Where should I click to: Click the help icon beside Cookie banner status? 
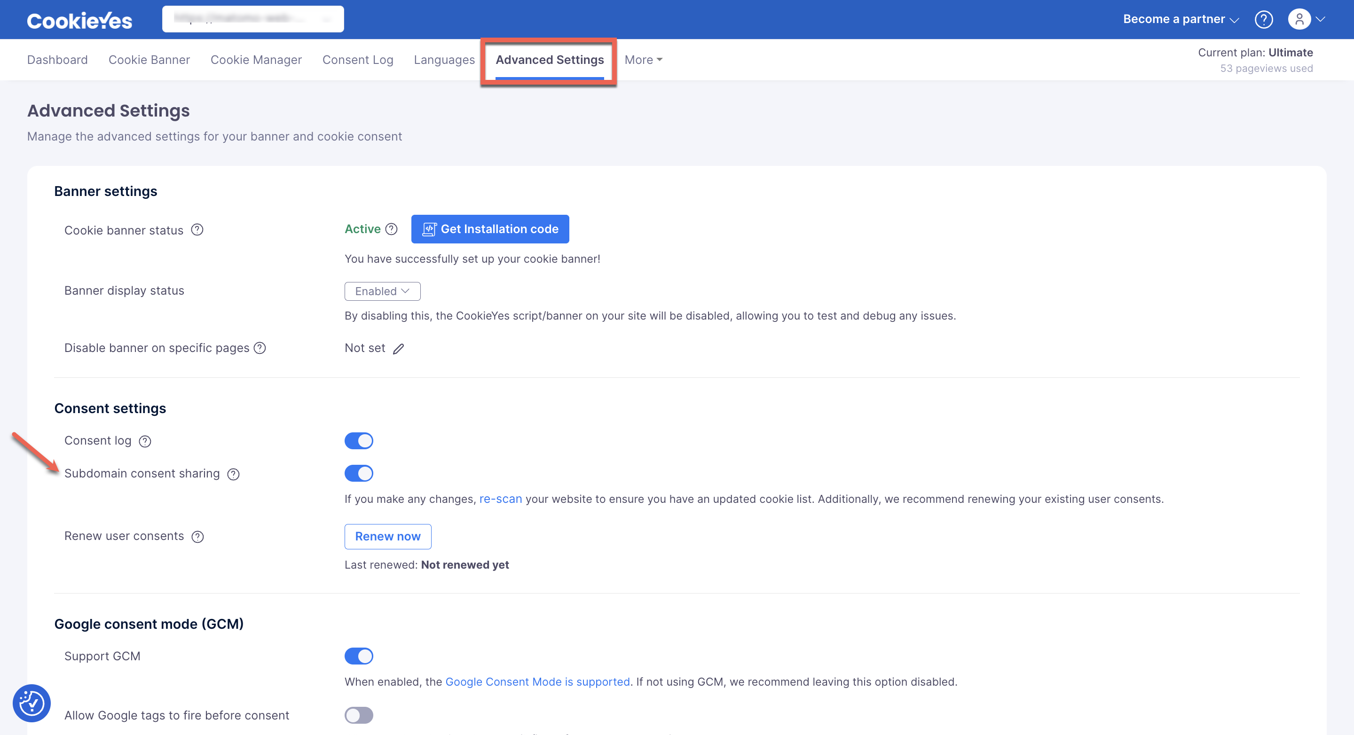[197, 230]
